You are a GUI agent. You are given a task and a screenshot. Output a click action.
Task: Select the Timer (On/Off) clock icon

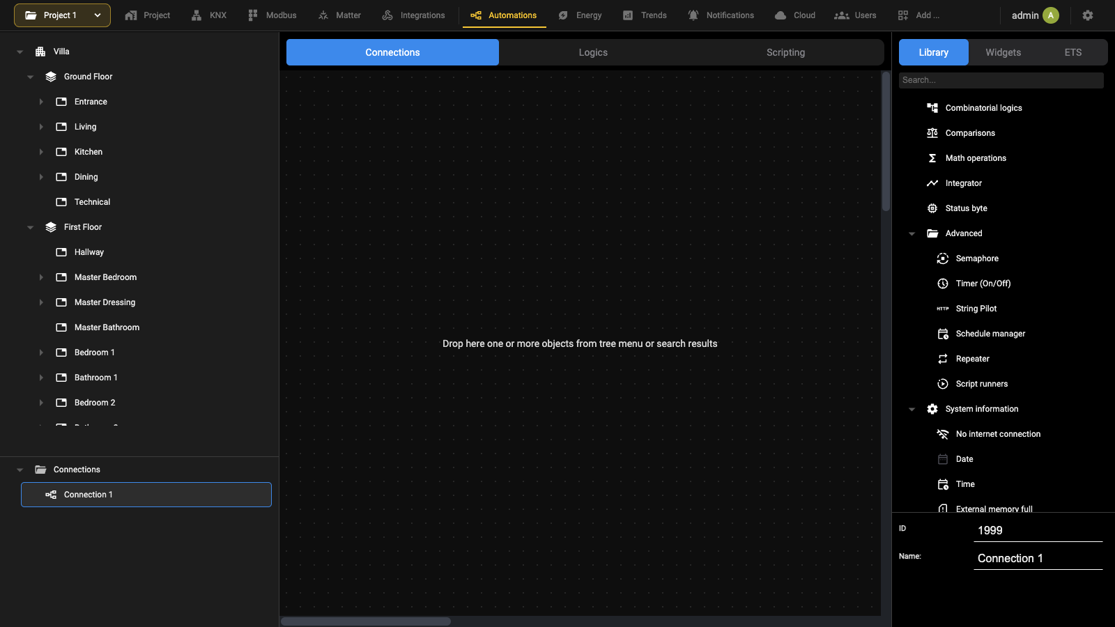(943, 284)
